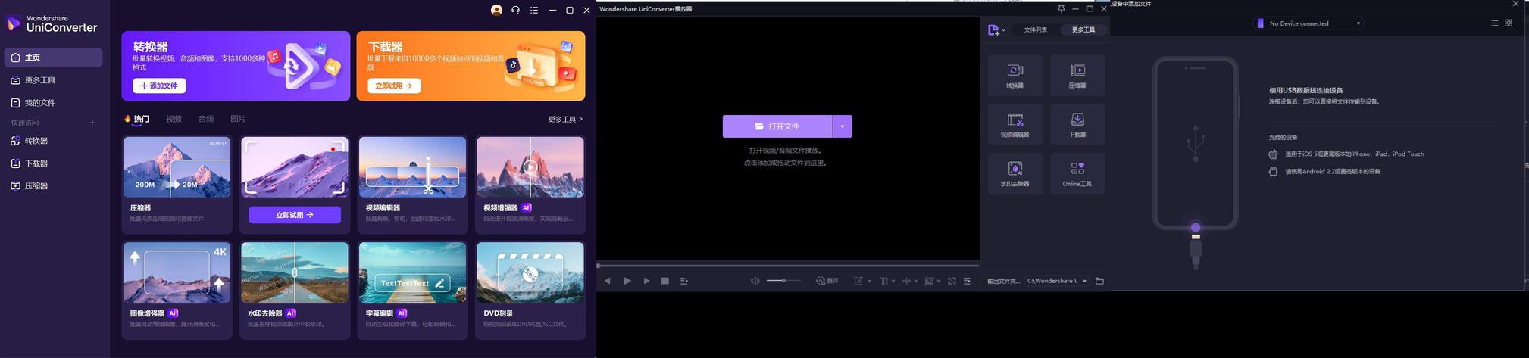1529x358 pixels.
Task: Open 转换器 tool in player panel
Action: click(1015, 75)
